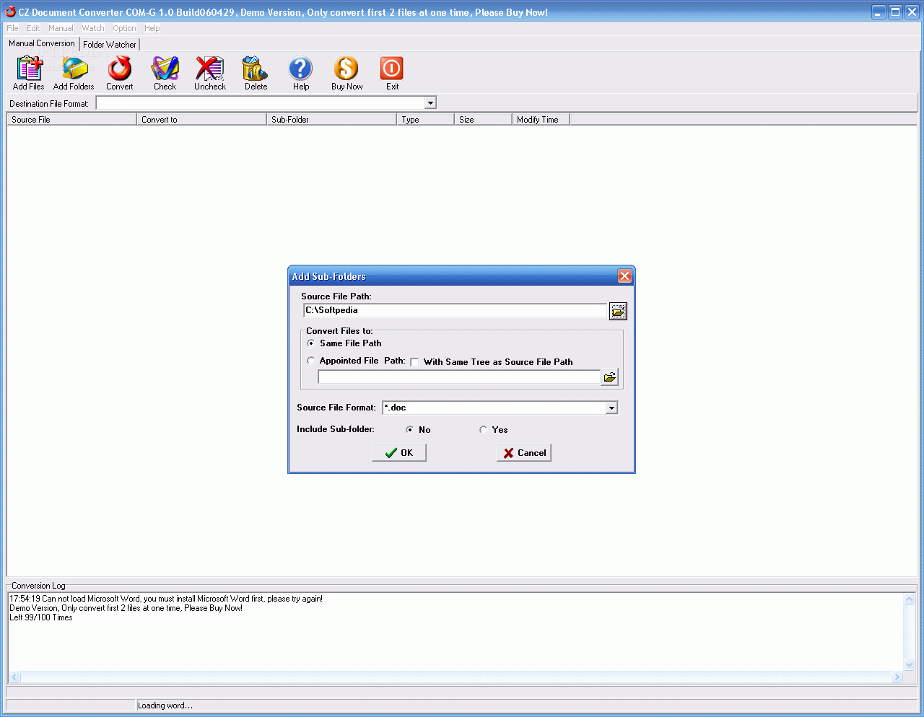Click the log's horizontal scrollbar right arrow

(x=897, y=677)
